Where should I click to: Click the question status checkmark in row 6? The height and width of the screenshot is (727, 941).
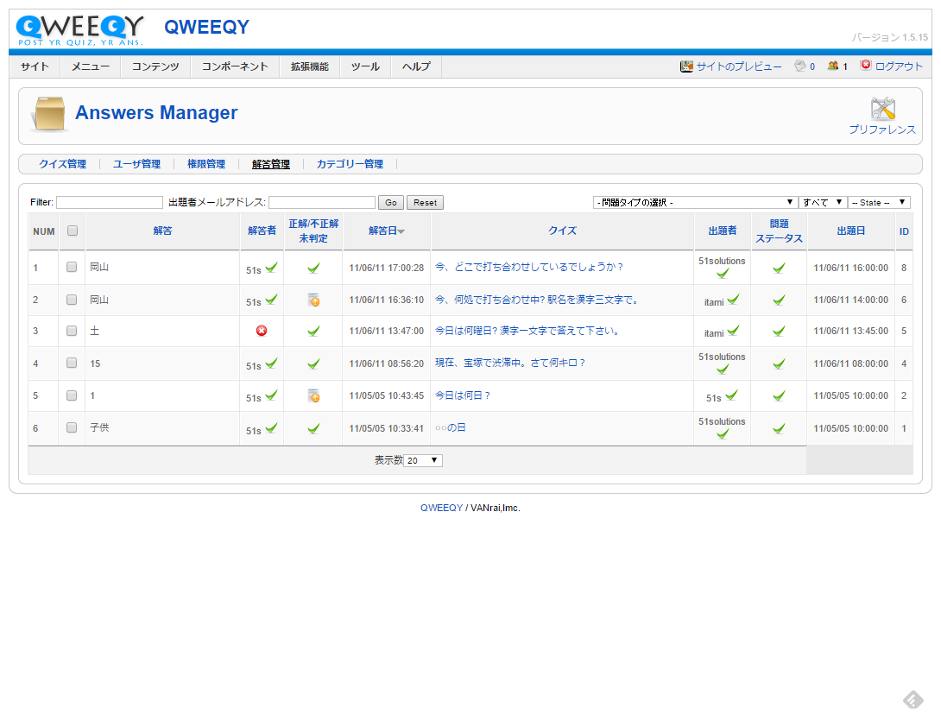(x=779, y=428)
